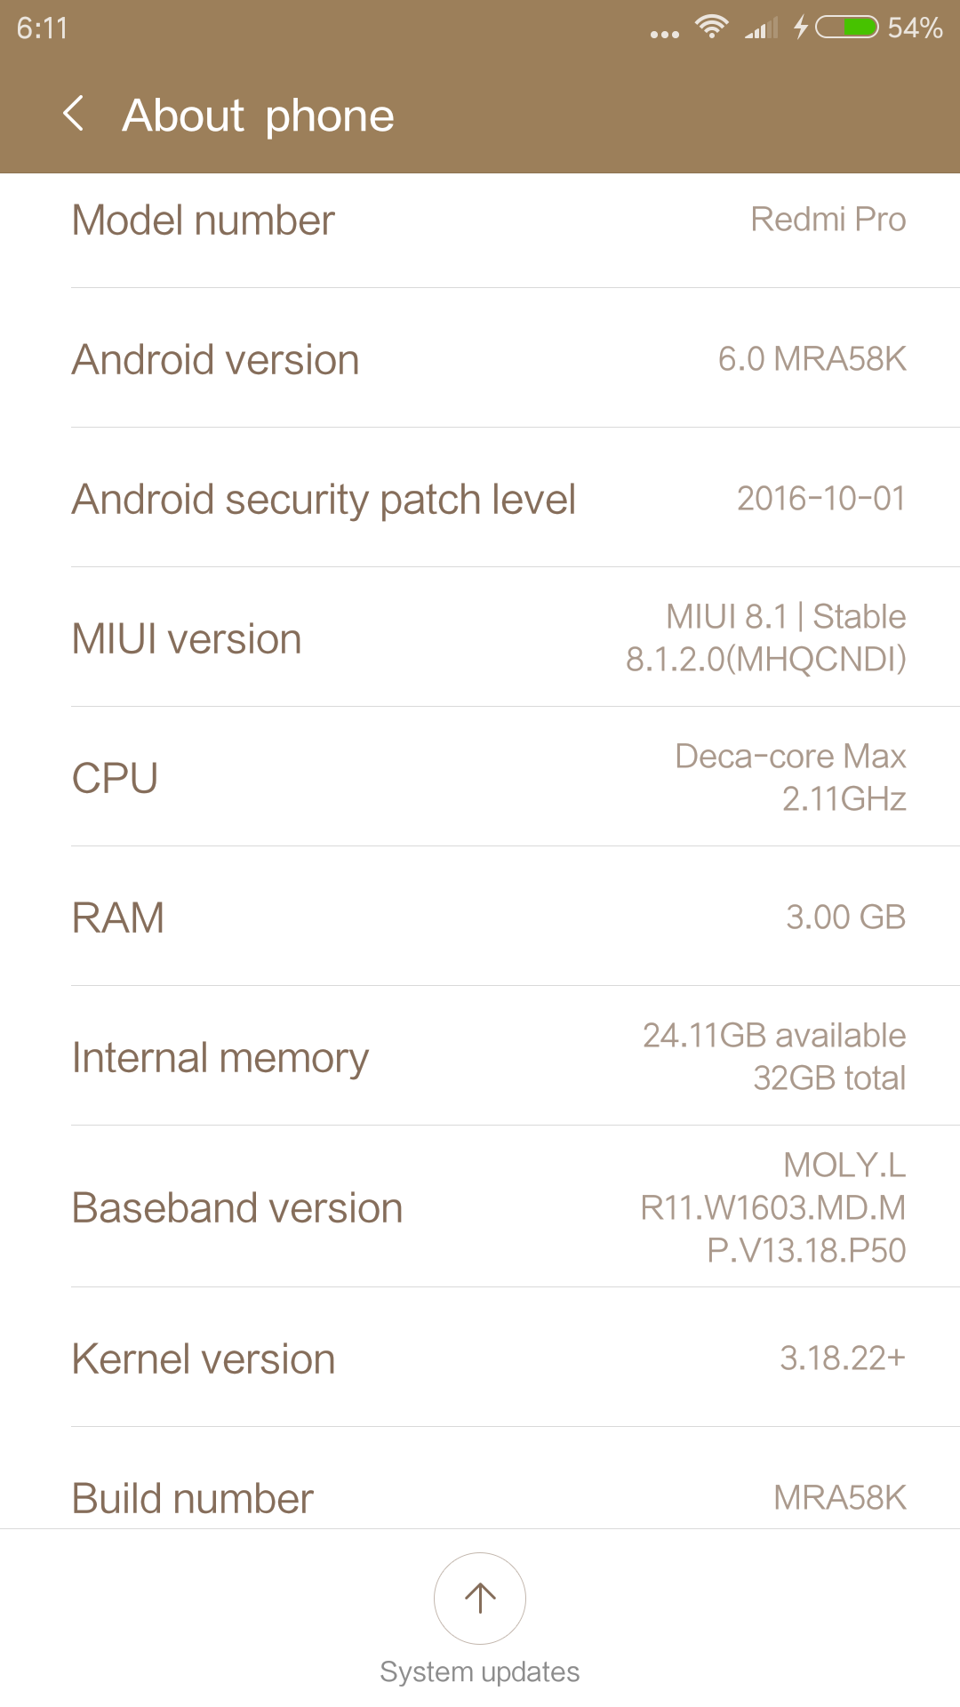Image resolution: width=960 pixels, height=1707 pixels.
Task: Tap the System updates label
Action: pos(480,1671)
